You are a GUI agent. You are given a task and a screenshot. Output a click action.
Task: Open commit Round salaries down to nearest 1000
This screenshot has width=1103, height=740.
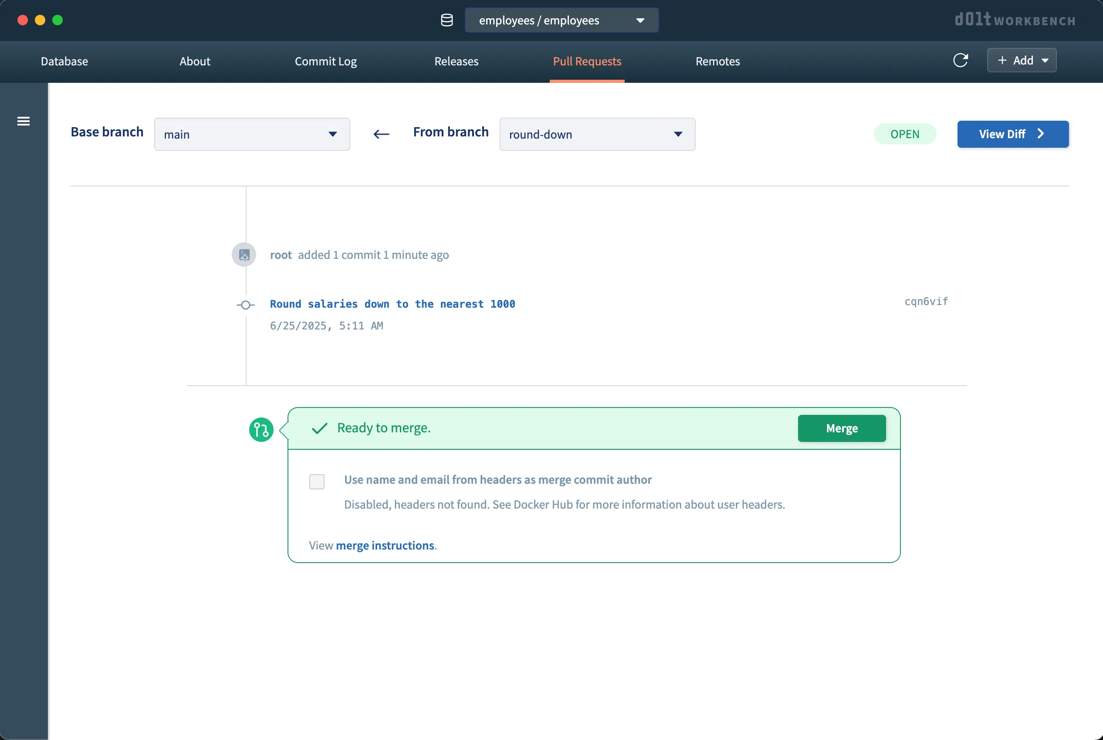tap(392, 304)
